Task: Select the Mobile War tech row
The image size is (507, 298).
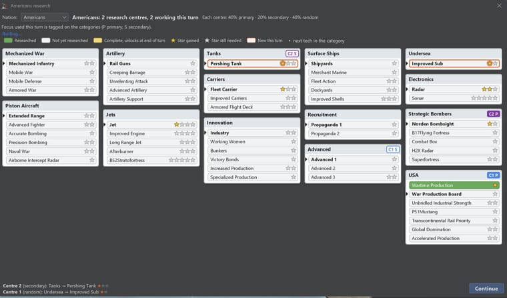Action: (51, 73)
